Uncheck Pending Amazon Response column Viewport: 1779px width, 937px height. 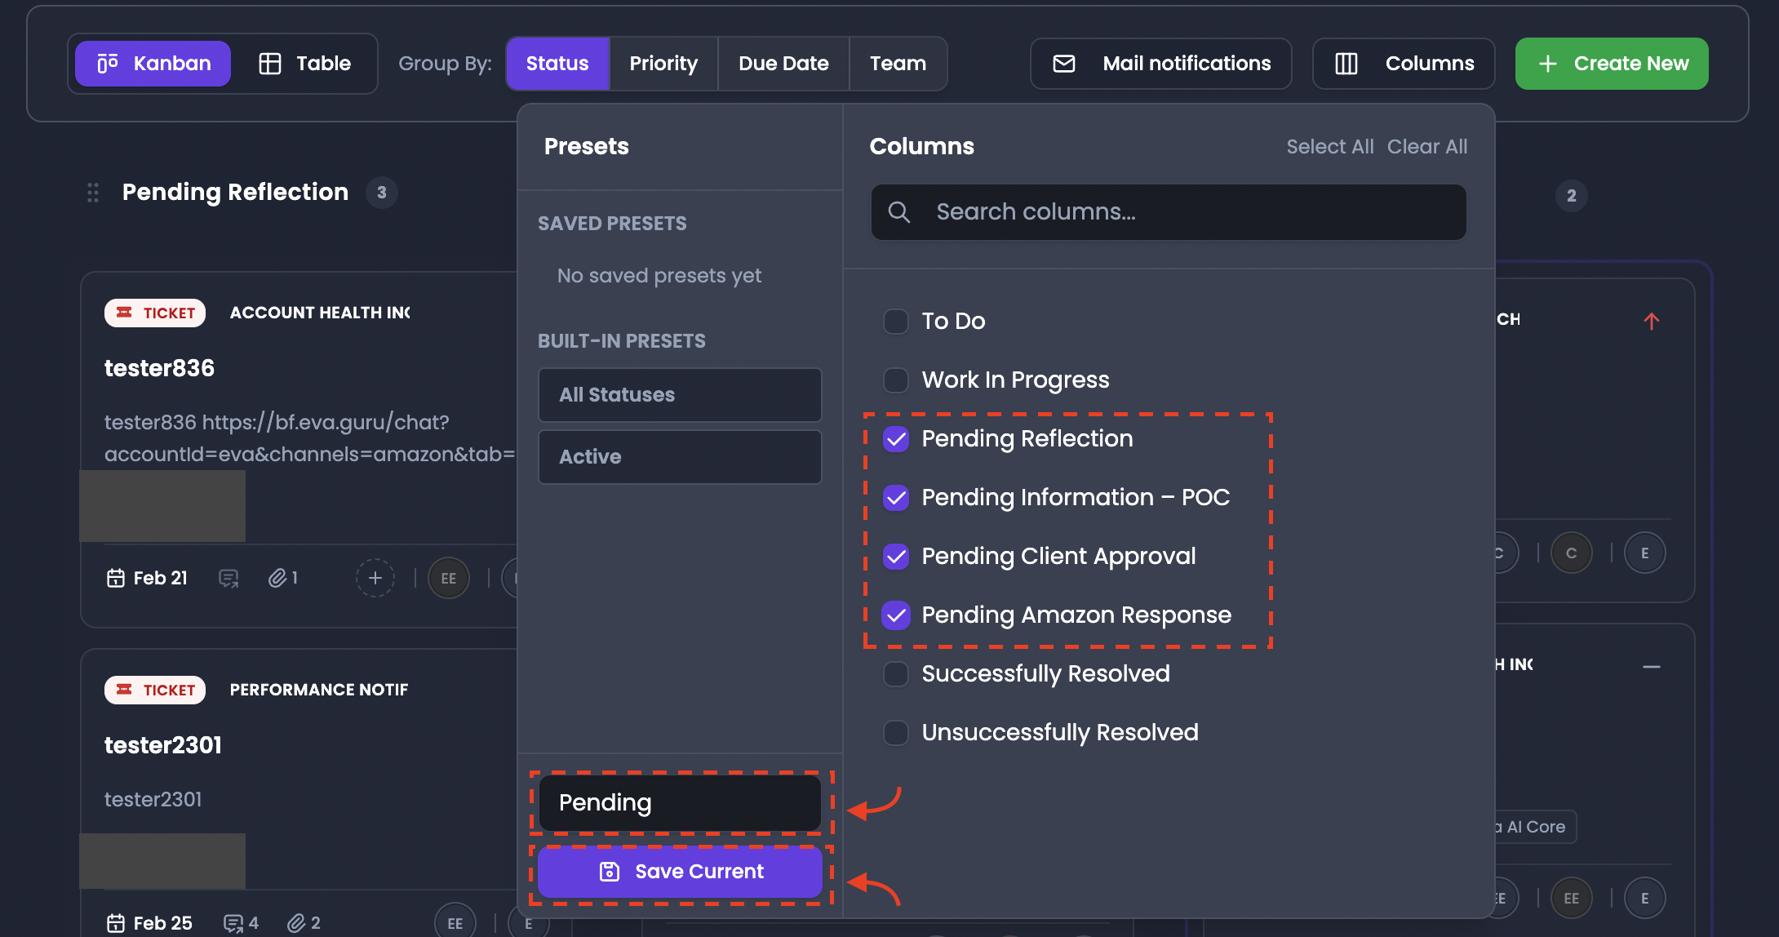896,615
